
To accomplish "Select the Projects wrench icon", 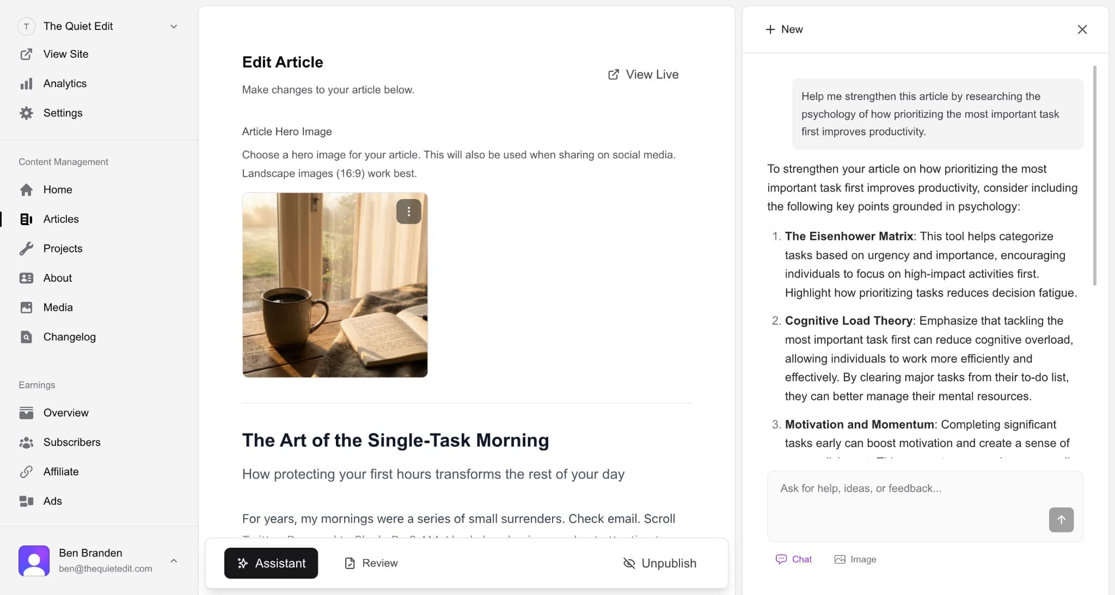I will tap(27, 249).
